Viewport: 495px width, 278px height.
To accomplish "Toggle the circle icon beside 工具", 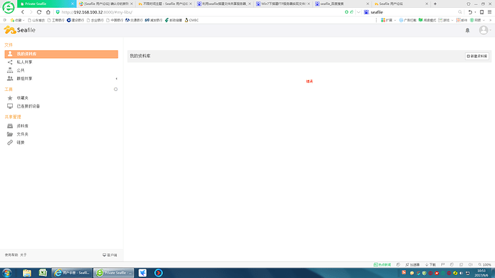I will coord(115,89).
